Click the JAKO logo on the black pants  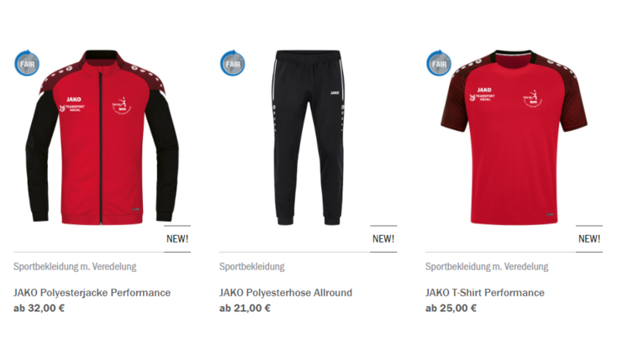335,93
